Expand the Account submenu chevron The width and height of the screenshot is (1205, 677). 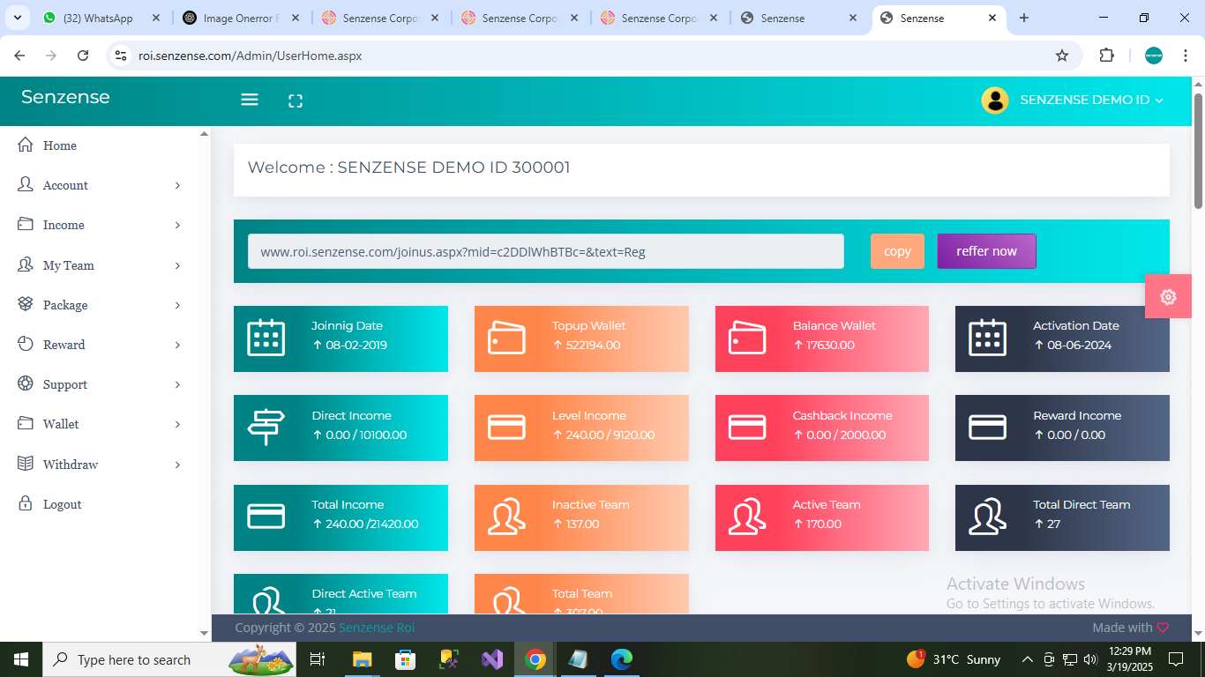click(x=177, y=185)
